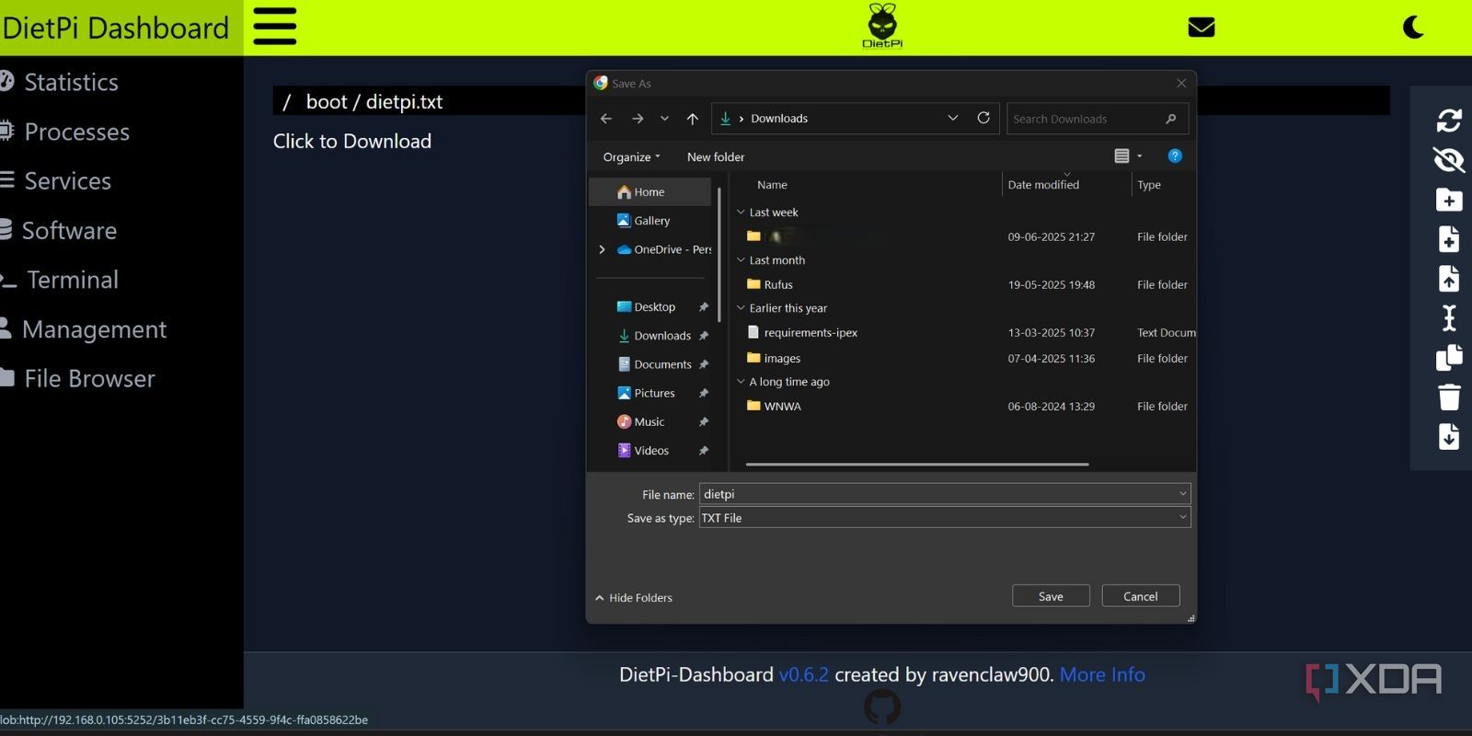Expand the address bar history dropdown
The image size is (1472, 736).
[x=953, y=118]
